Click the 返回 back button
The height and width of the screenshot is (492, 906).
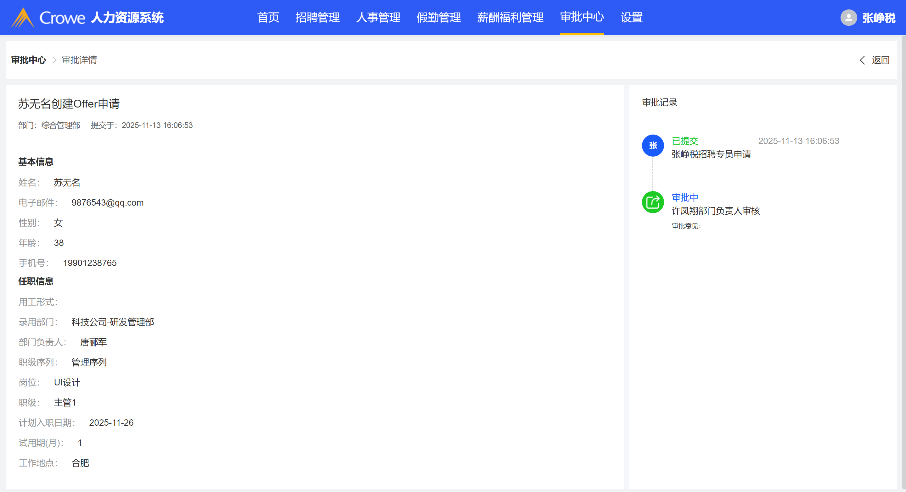coord(880,60)
